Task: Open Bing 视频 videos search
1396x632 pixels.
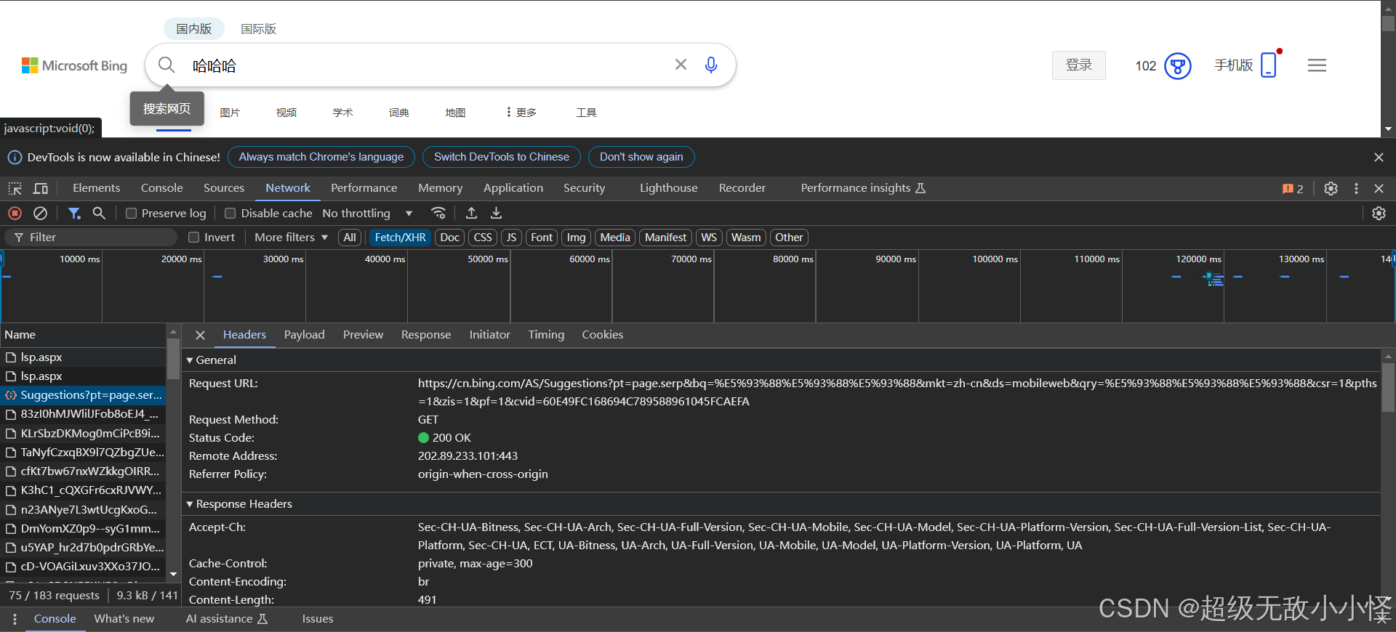Action: coord(286,113)
